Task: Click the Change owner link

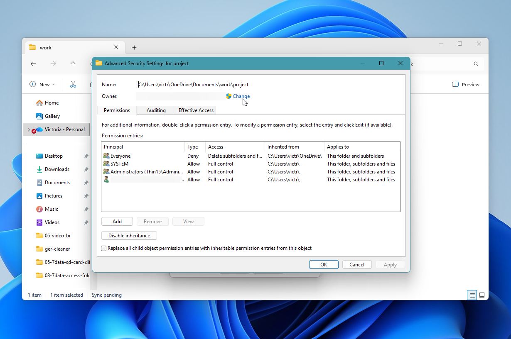Action: 241,96
